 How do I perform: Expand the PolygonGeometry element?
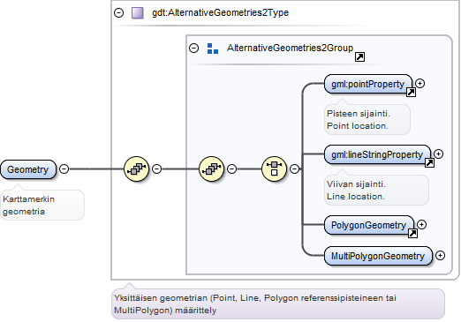[x=421, y=225]
